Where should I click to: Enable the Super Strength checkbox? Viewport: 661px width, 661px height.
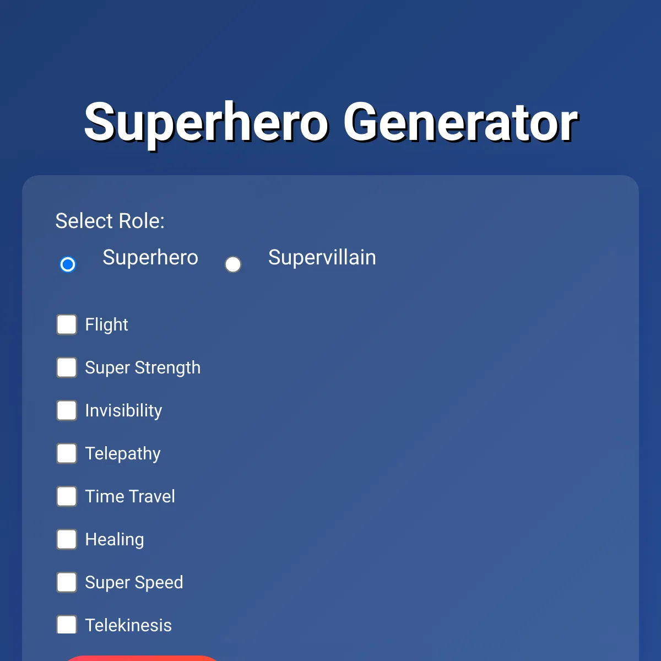point(67,367)
